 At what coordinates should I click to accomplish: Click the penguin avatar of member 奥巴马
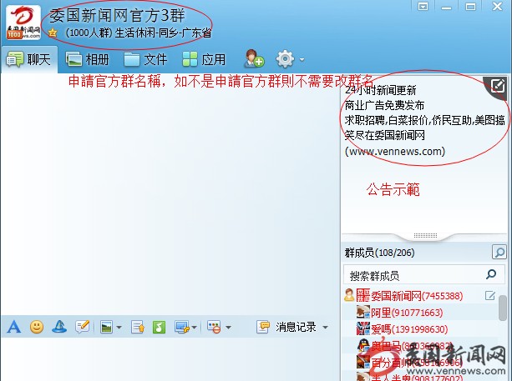click(x=363, y=346)
